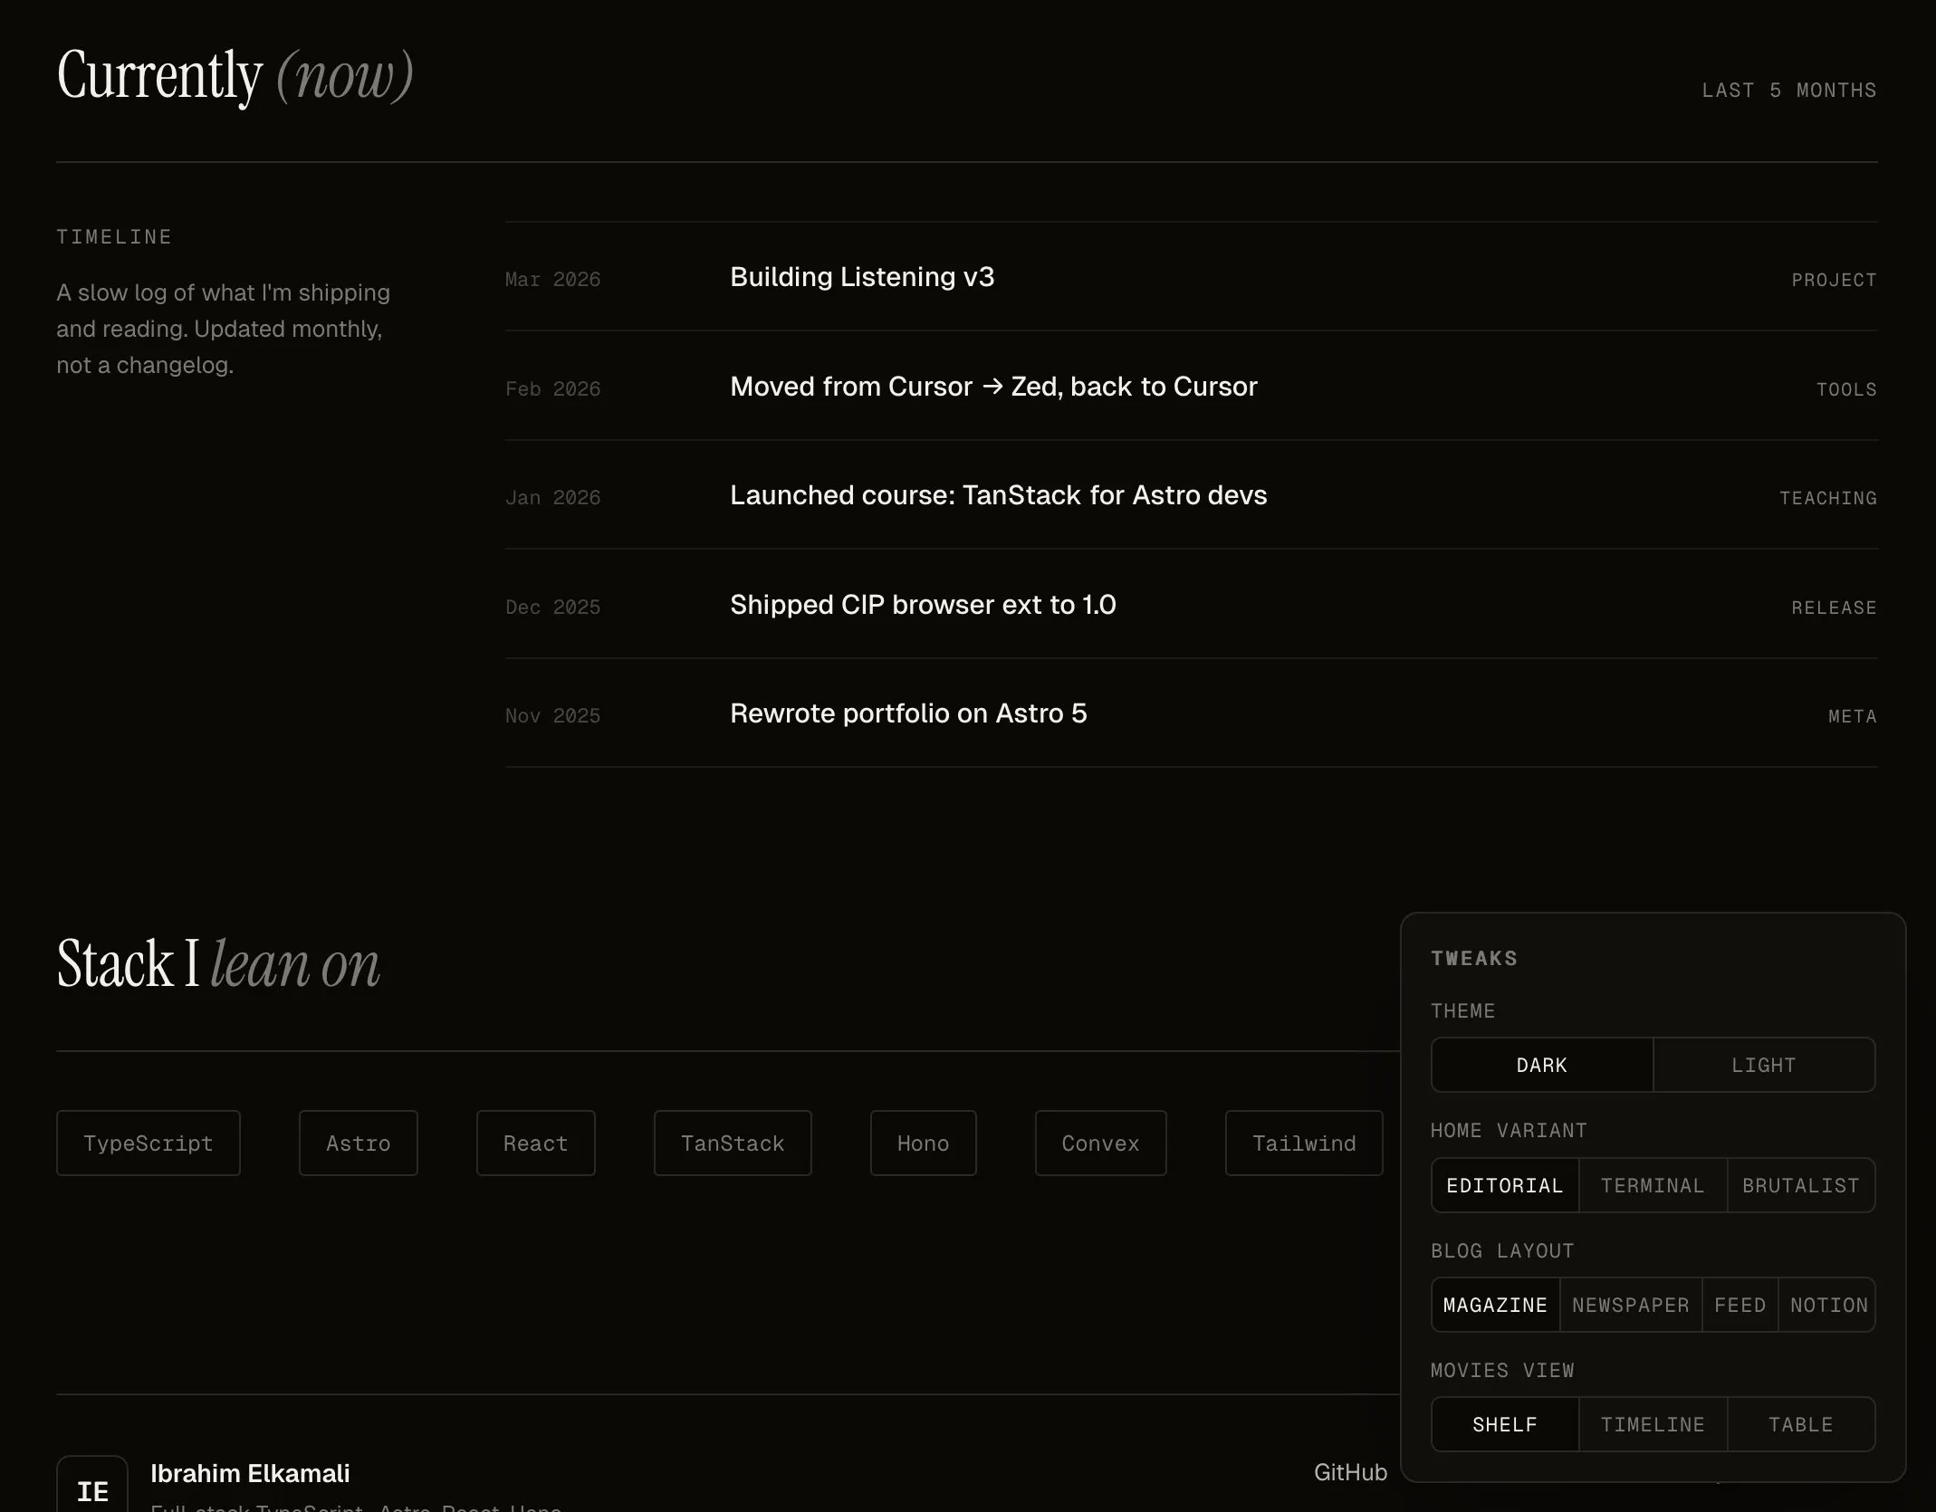Click the 'Mar 2026' date
The width and height of the screenshot is (1936, 1512).
(x=552, y=280)
